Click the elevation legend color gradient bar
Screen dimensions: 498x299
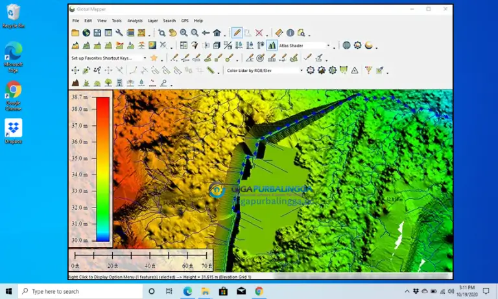(x=103, y=169)
